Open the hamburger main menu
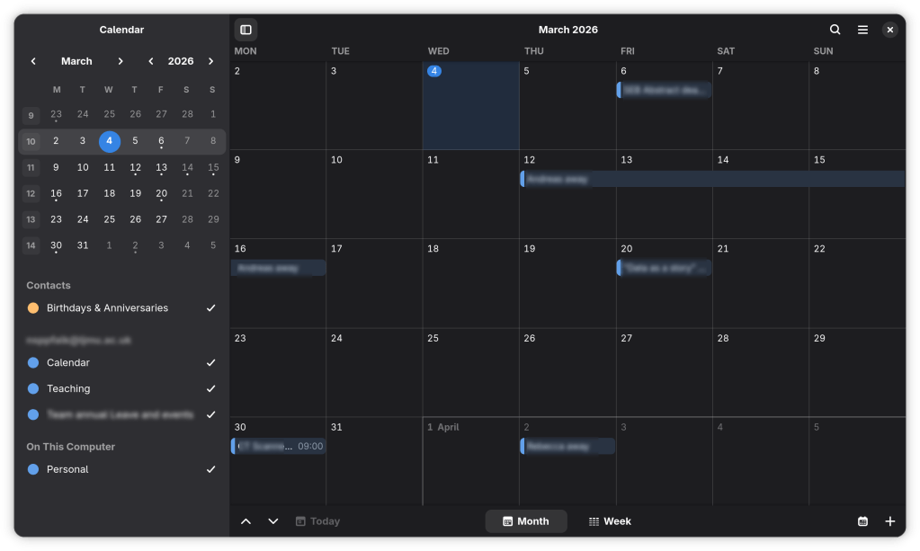 (x=862, y=30)
